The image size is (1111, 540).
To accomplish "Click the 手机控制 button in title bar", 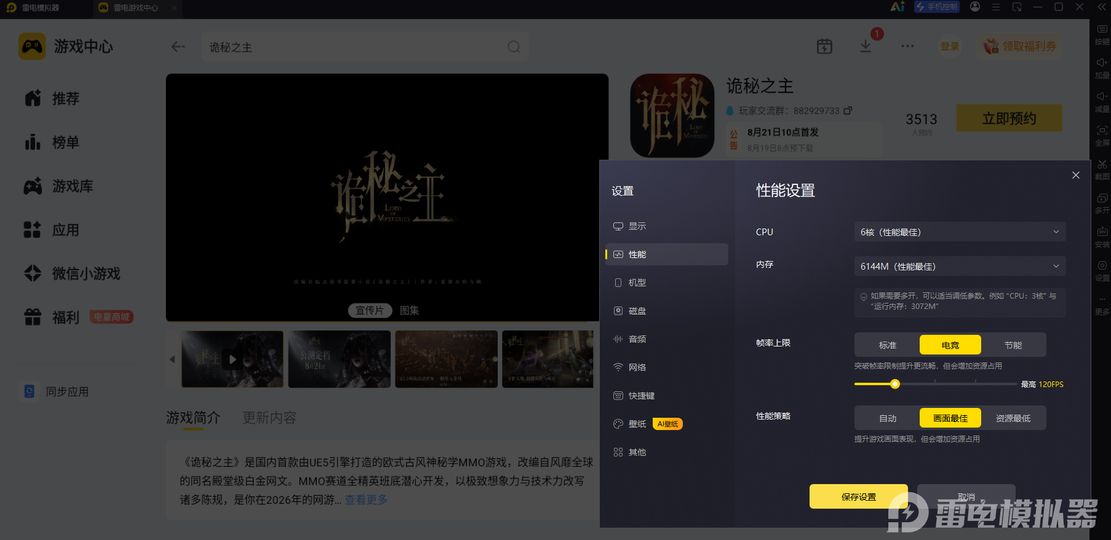I will [937, 7].
